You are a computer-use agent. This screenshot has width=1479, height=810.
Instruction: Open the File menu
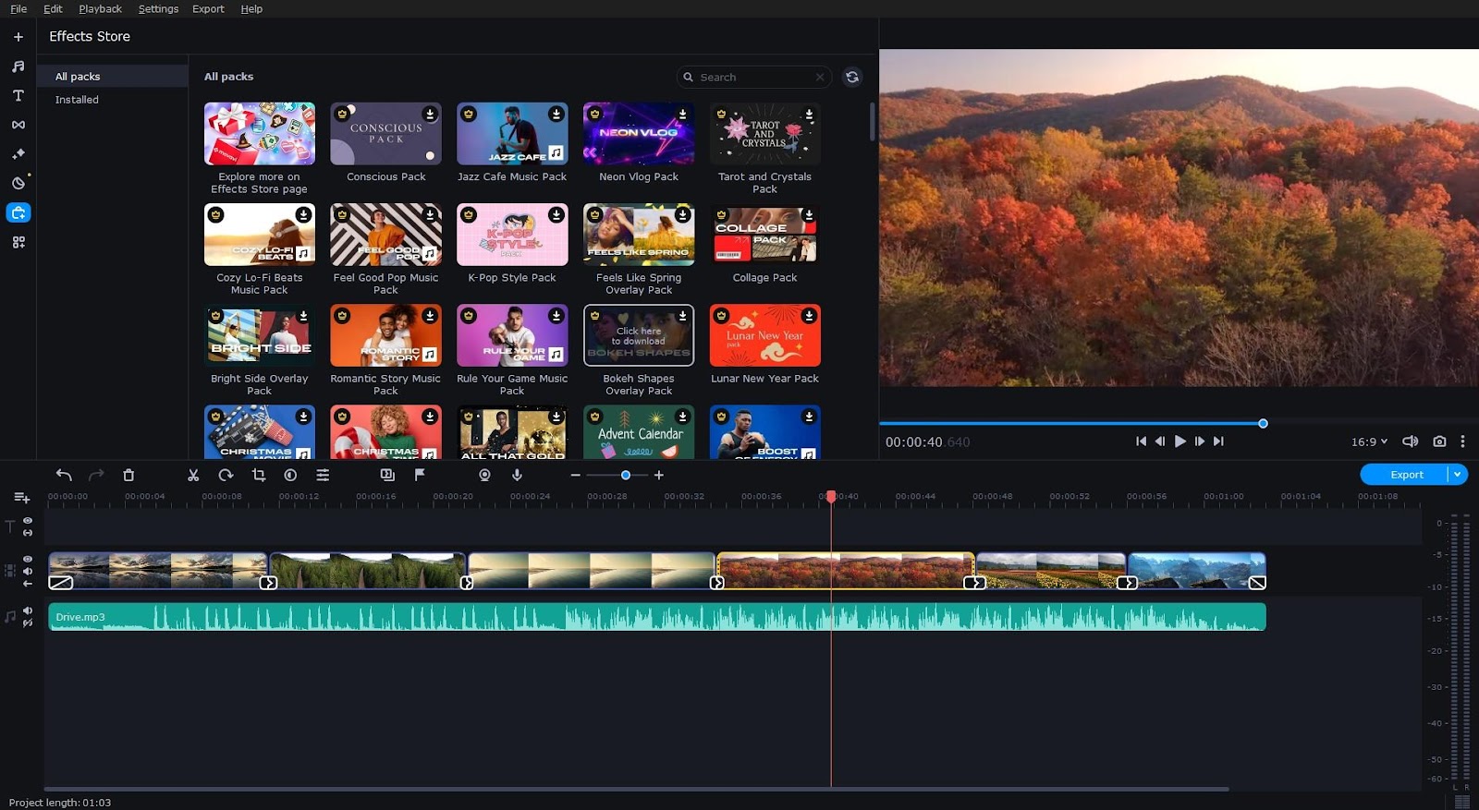[18, 8]
